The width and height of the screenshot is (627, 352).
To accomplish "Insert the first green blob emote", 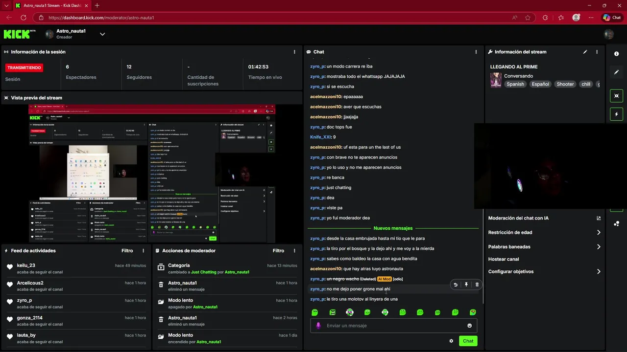I will 315,312.
